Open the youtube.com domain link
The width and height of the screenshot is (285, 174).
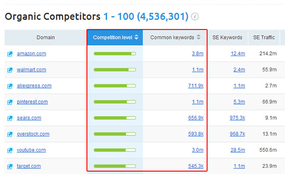(31, 150)
